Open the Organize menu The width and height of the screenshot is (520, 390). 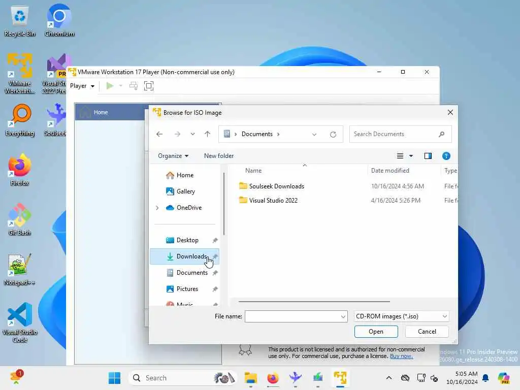(173, 156)
